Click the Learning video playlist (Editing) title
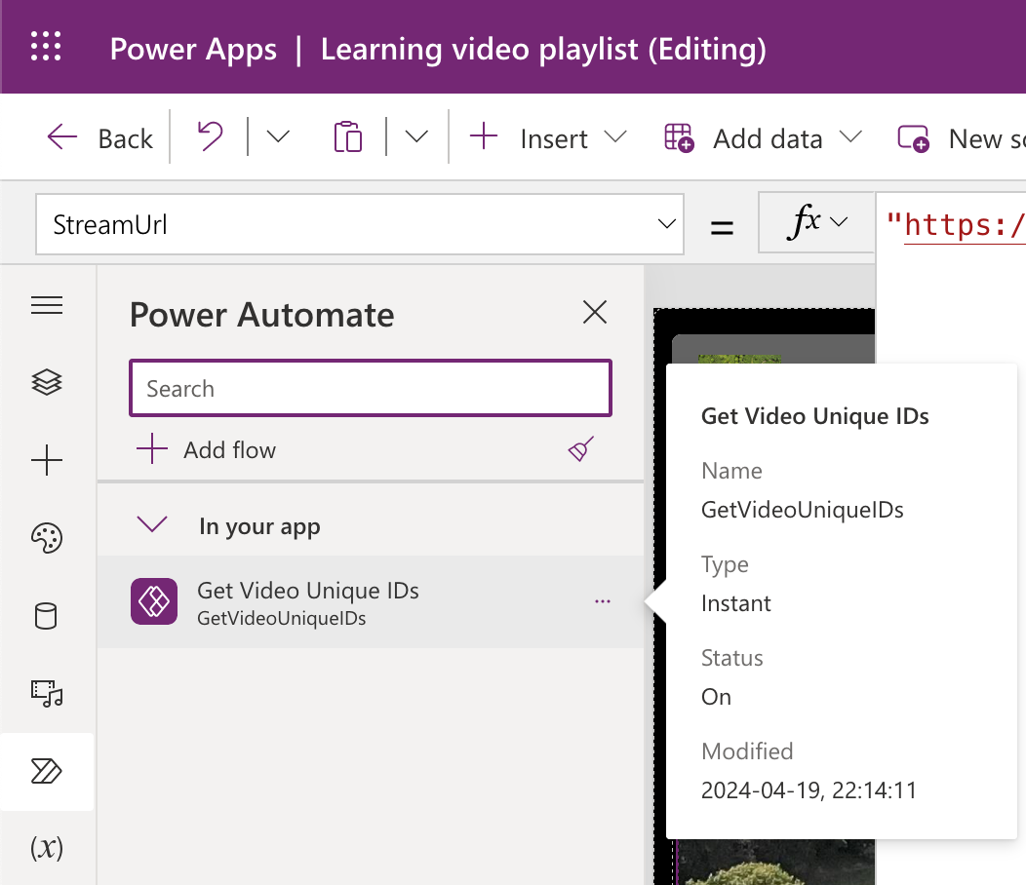 click(x=543, y=49)
